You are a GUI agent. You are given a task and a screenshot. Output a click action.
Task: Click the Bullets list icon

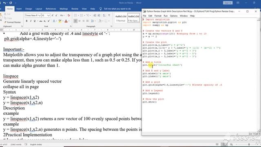click(75, 16)
